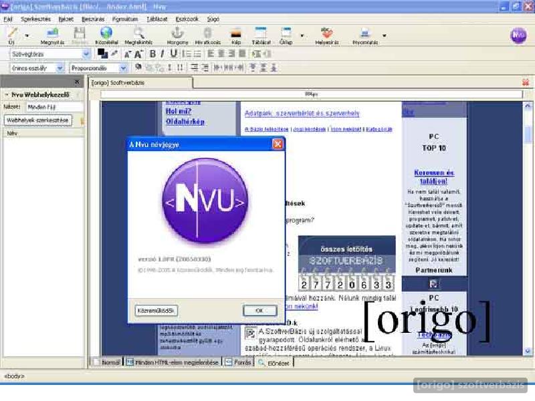Open the Nézet filter dropdown showing Minden fájl
The image size is (535, 401).
[55, 107]
